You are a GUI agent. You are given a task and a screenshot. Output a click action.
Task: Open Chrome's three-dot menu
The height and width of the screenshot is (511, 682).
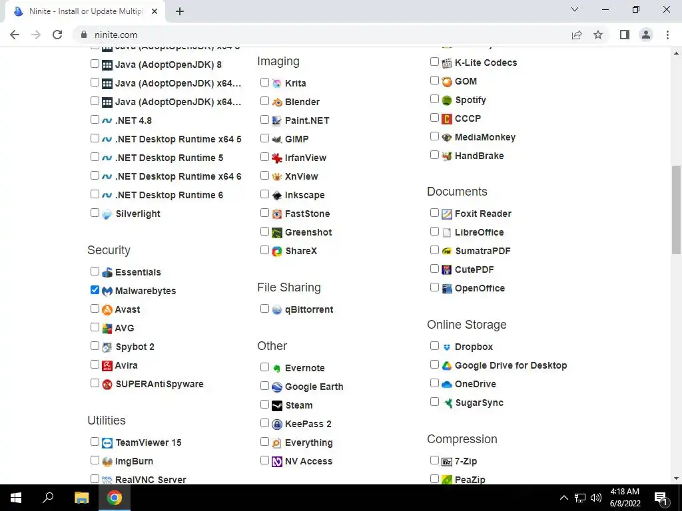[x=667, y=35]
